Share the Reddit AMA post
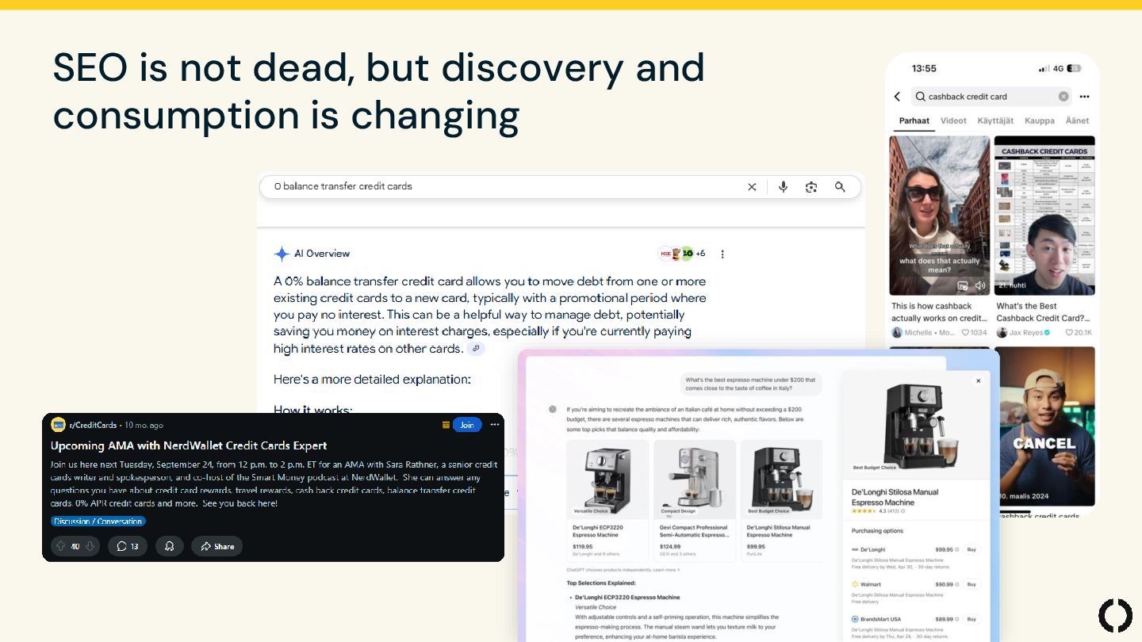This screenshot has width=1142, height=642. coord(217,546)
